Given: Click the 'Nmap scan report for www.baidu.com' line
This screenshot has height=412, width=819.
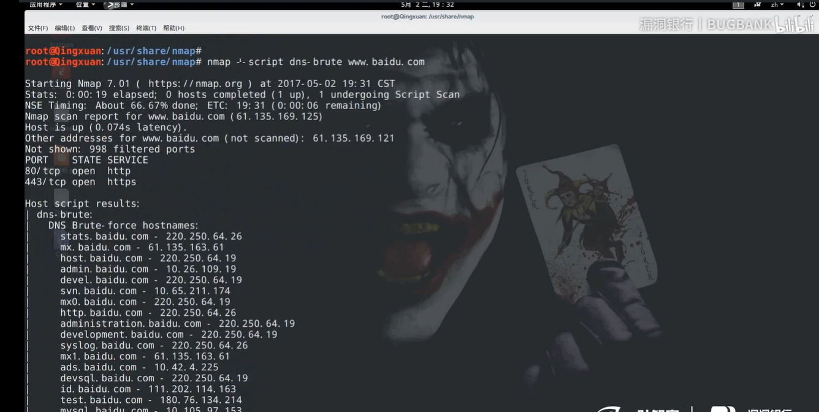Looking at the screenshot, I should coord(173,116).
